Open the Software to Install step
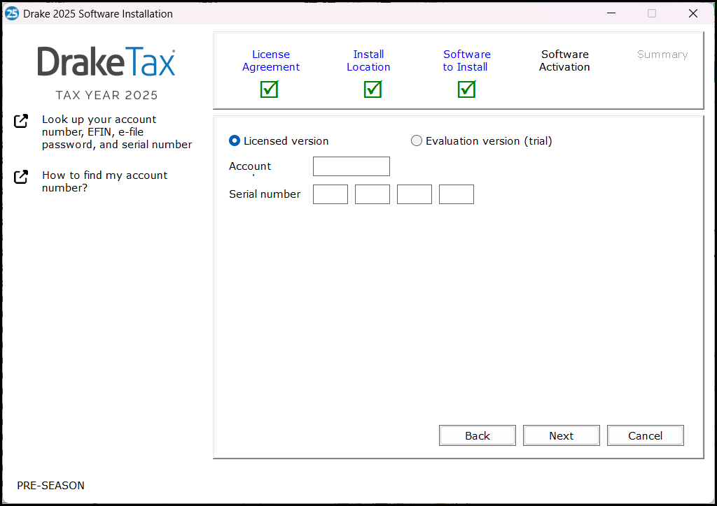 pos(466,60)
